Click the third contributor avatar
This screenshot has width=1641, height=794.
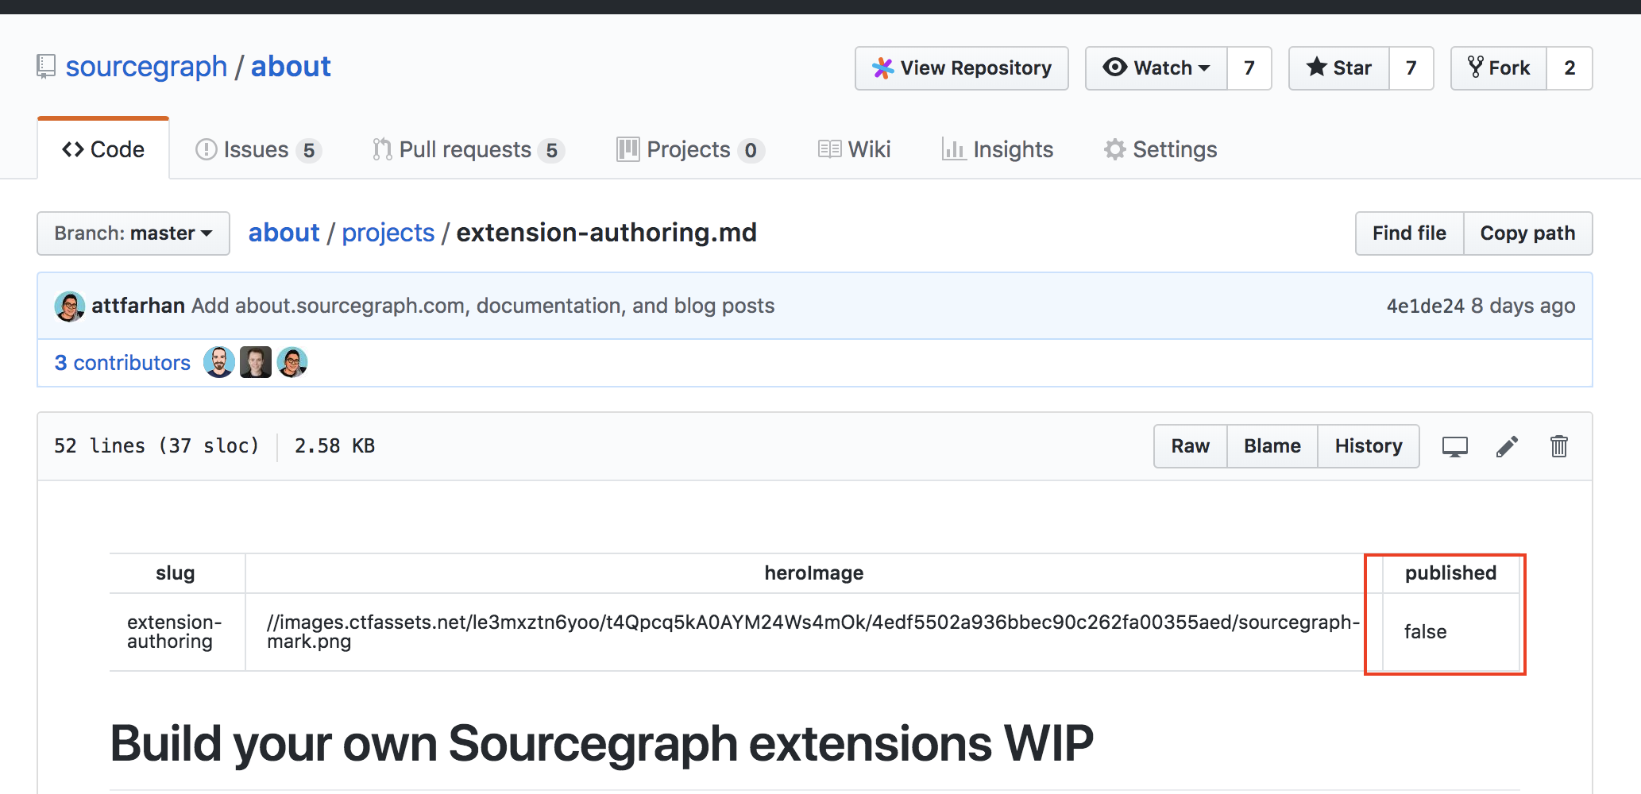[292, 362]
